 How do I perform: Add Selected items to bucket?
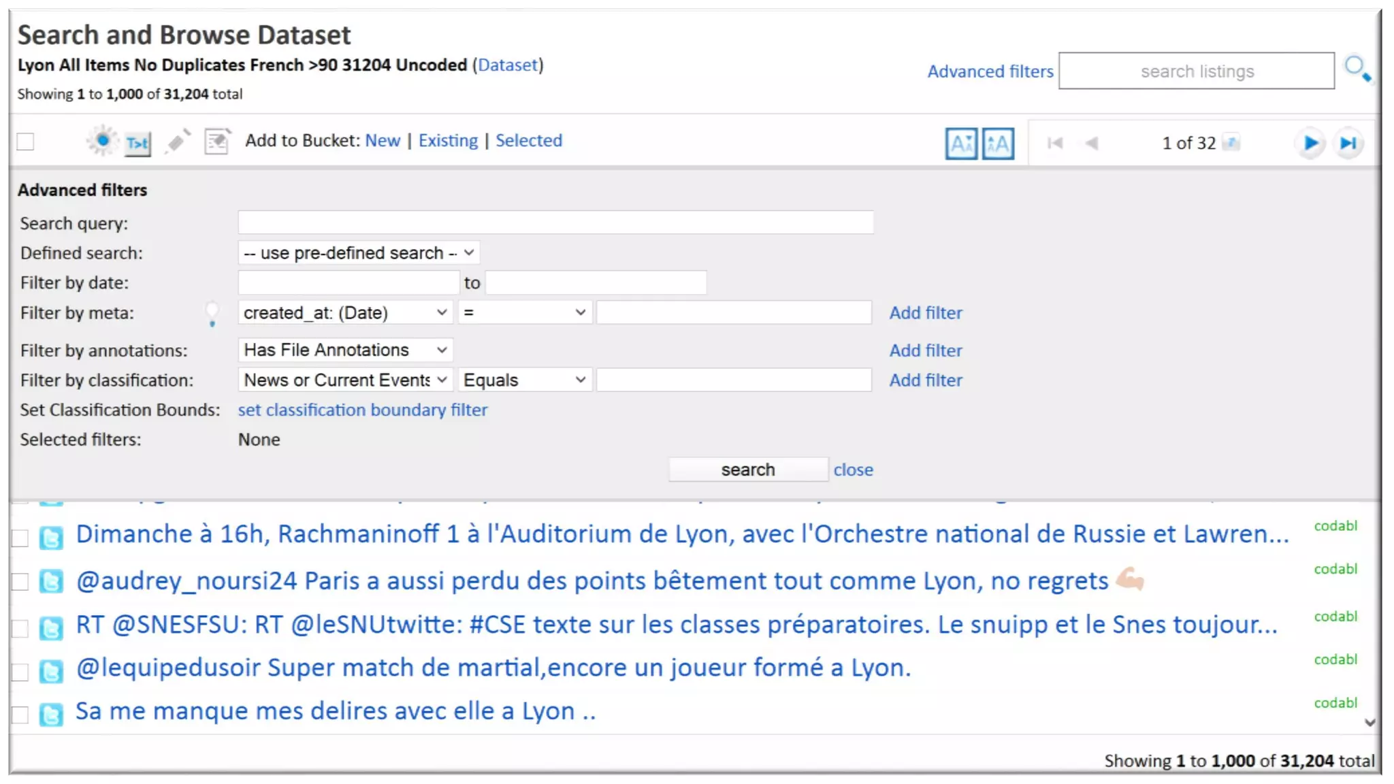tap(529, 141)
